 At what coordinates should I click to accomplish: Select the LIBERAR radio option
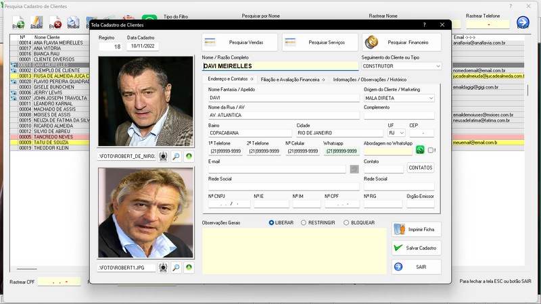pos(271,223)
